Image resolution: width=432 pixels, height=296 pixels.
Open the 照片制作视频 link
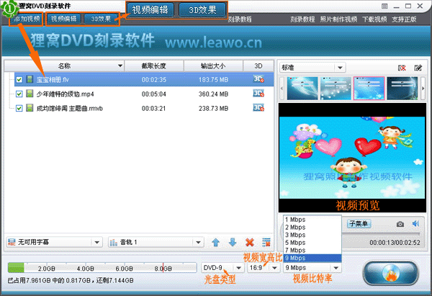[x=338, y=19]
